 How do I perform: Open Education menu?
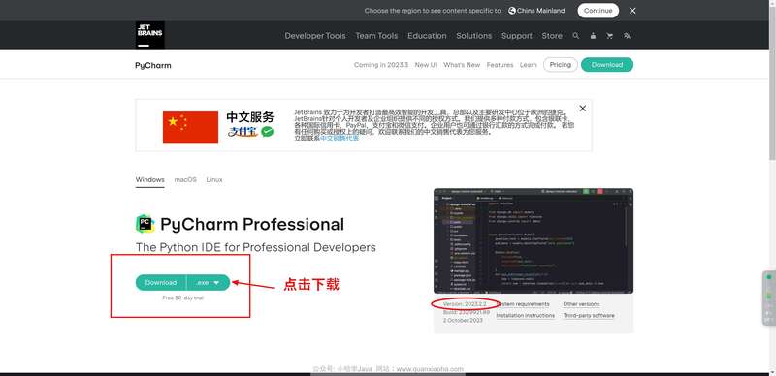tap(427, 36)
